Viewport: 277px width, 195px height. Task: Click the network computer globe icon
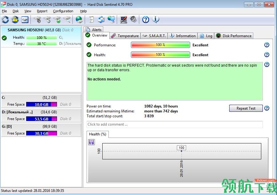point(111,20)
